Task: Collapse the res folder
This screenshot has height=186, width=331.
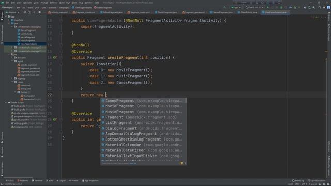Action: (9, 54)
